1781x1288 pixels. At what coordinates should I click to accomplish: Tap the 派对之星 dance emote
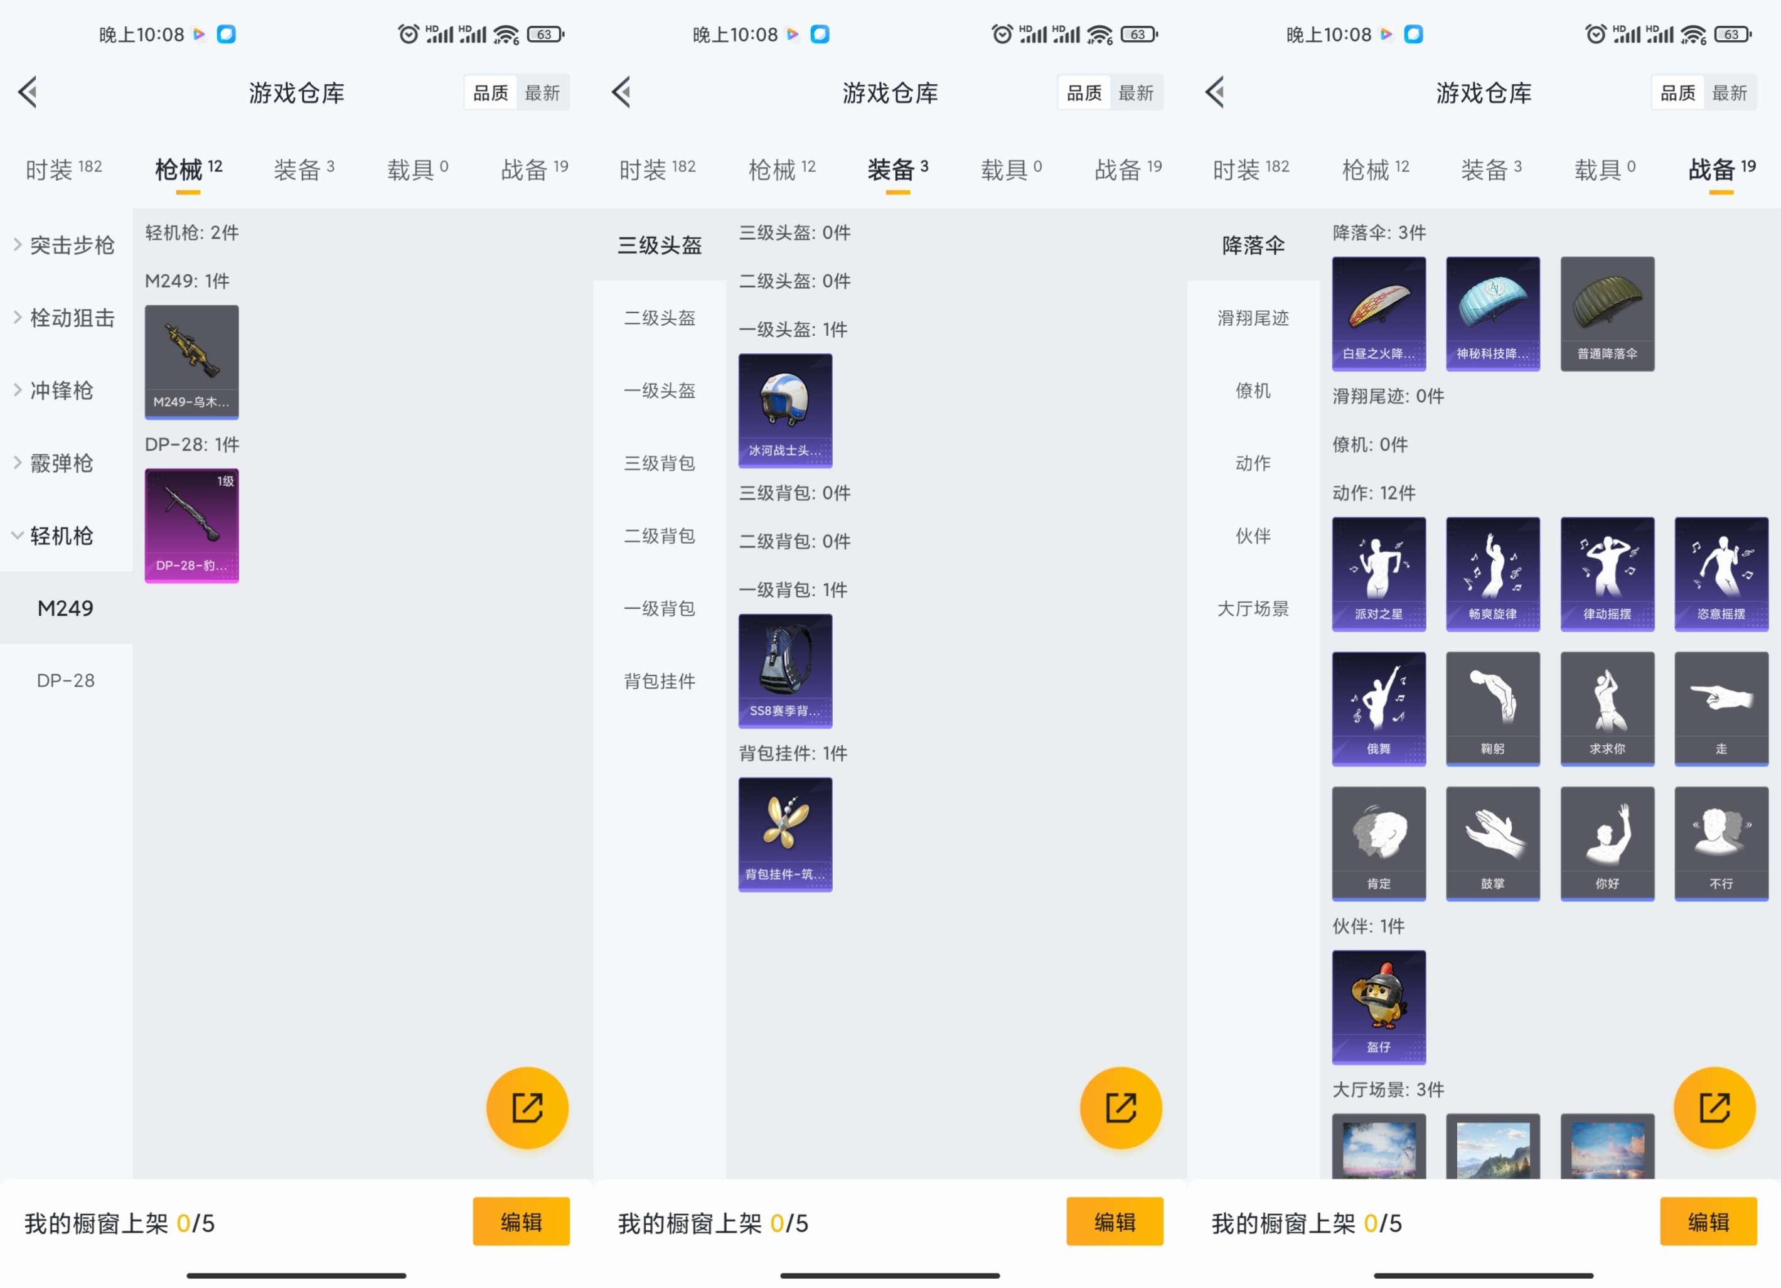click(1379, 573)
